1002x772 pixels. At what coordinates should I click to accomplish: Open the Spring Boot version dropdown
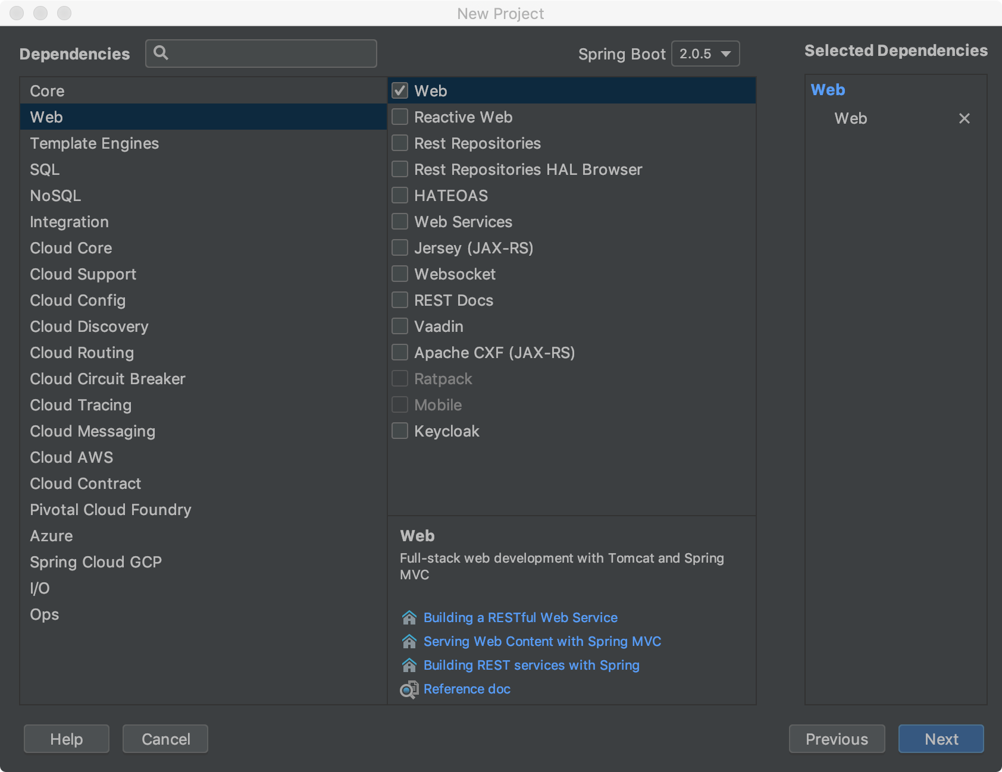(x=705, y=54)
